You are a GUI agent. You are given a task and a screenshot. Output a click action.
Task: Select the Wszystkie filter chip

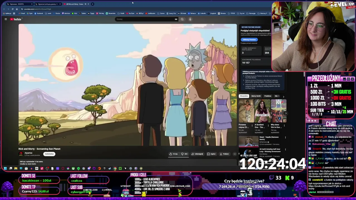(x=244, y=96)
